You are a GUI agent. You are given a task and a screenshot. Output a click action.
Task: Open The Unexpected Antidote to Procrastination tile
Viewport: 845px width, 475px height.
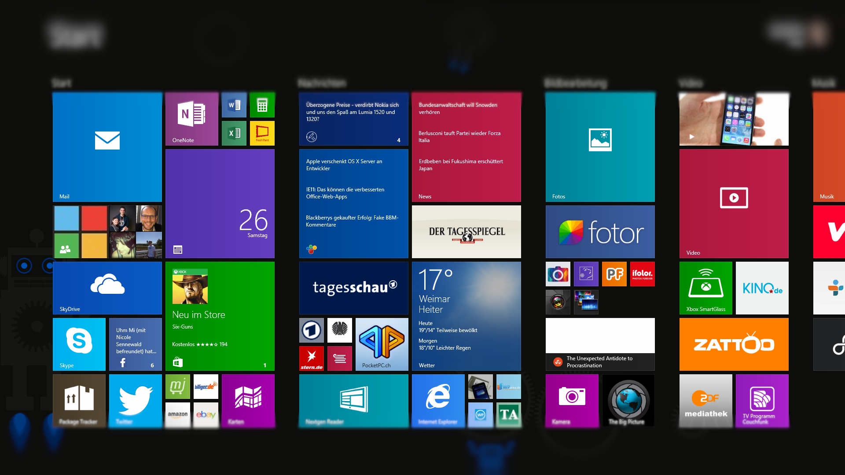pyautogui.click(x=600, y=344)
